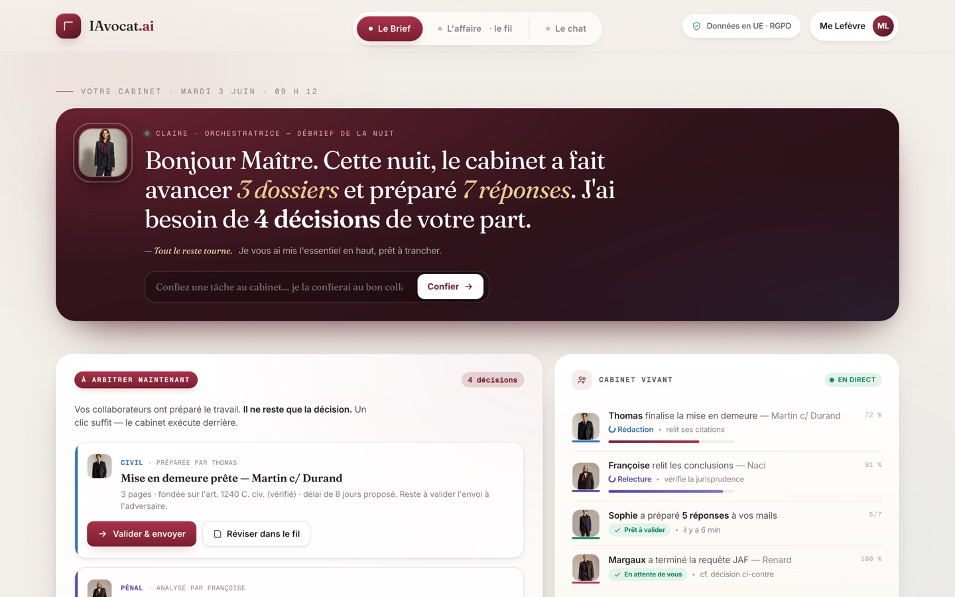Click Thomas's 72 % progress bar
Screen dimensions: 955x597
pos(671,442)
